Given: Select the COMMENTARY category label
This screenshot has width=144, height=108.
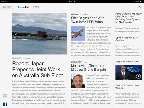Looking at the screenshot, I should pyautogui.click(x=76, y=62).
